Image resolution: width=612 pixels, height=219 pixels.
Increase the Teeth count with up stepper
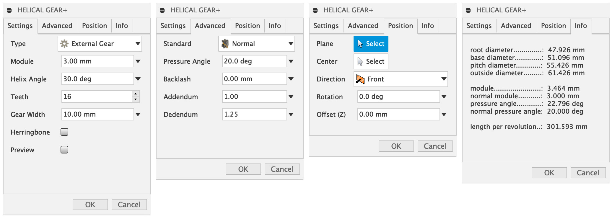point(136,94)
